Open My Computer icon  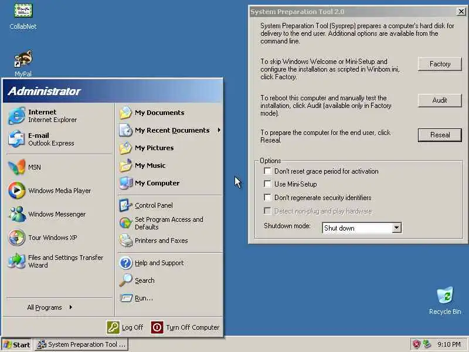pos(125,183)
